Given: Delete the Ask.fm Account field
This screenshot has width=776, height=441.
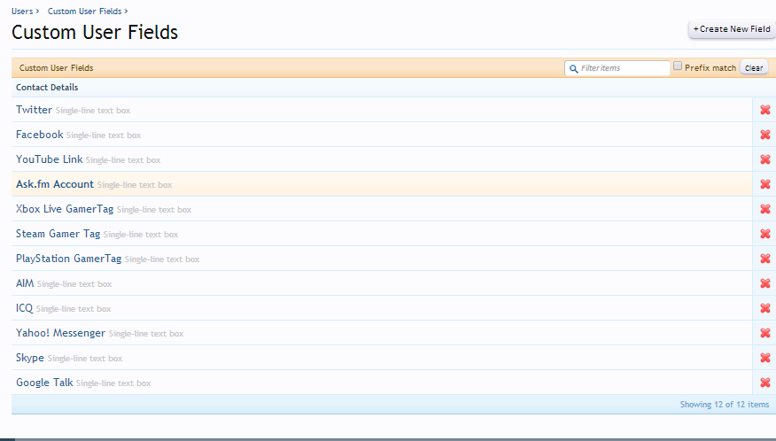Looking at the screenshot, I should pos(765,184).
